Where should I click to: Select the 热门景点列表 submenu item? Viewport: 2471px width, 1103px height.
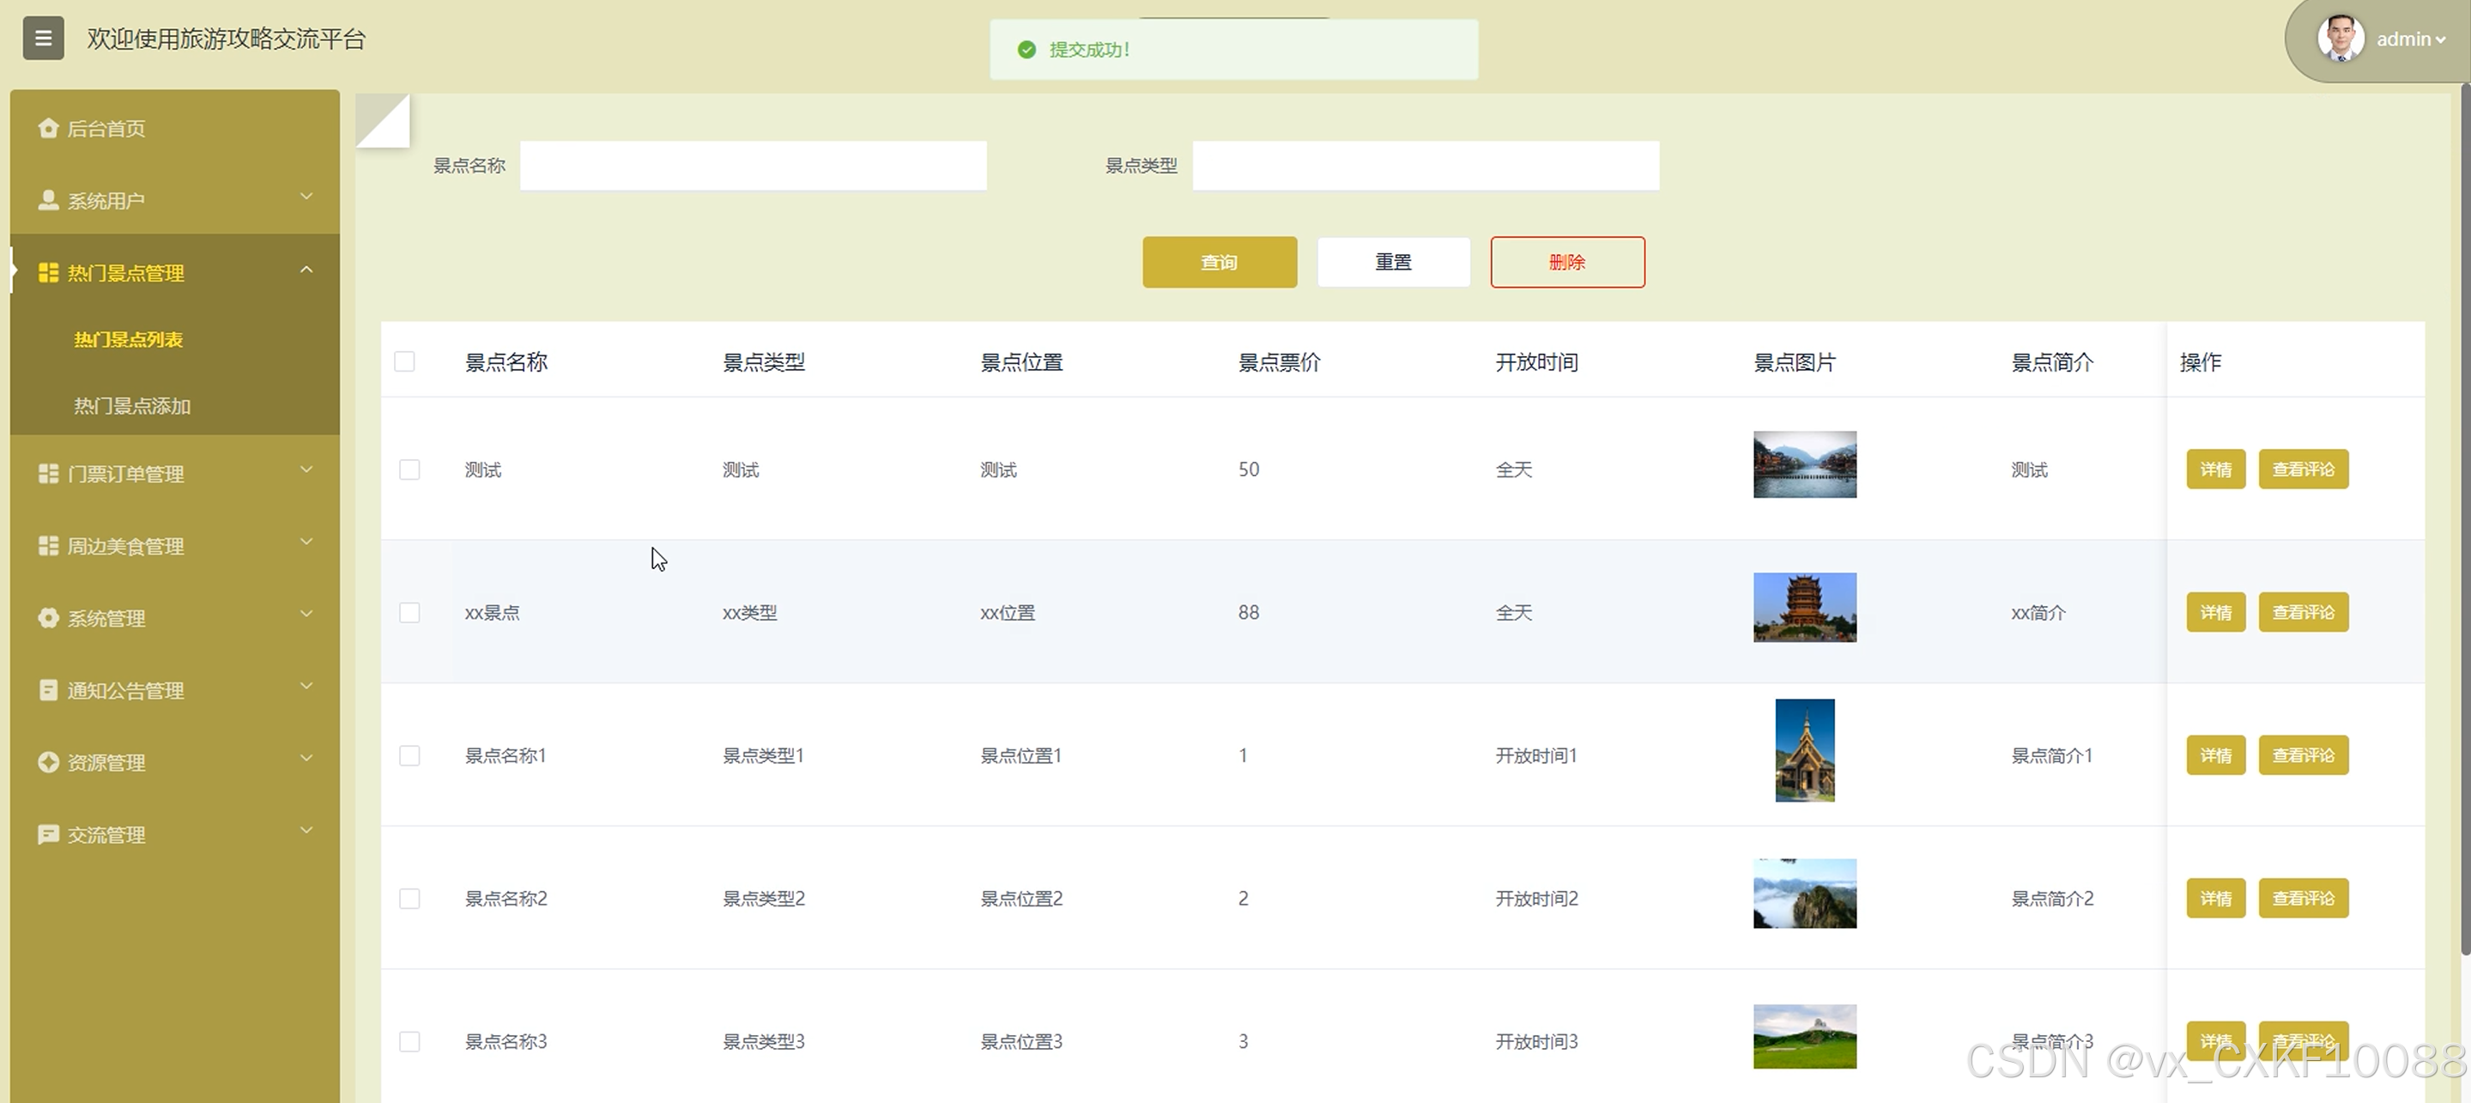(129, 340)
